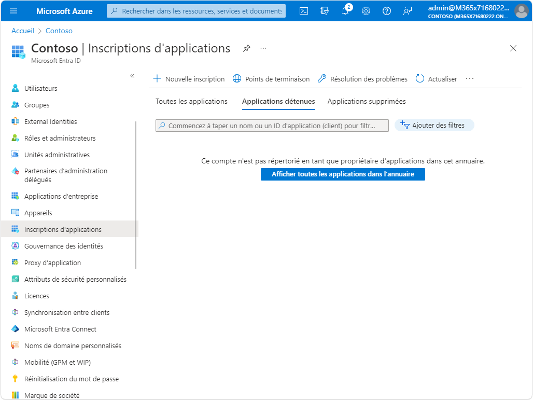The width and height of the screenshot is (533, 400).
Task: Close the Contoso blade
Action: coord(513,48)
